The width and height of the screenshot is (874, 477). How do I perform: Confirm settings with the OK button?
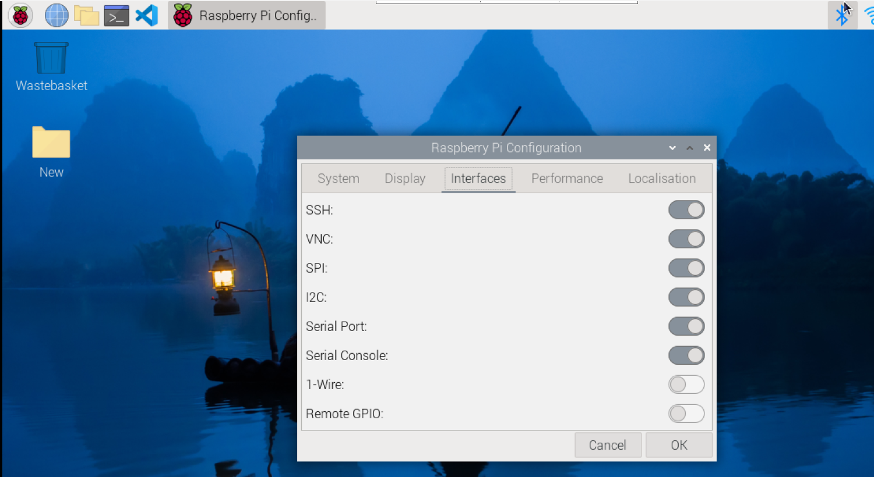tap(678, 444)
